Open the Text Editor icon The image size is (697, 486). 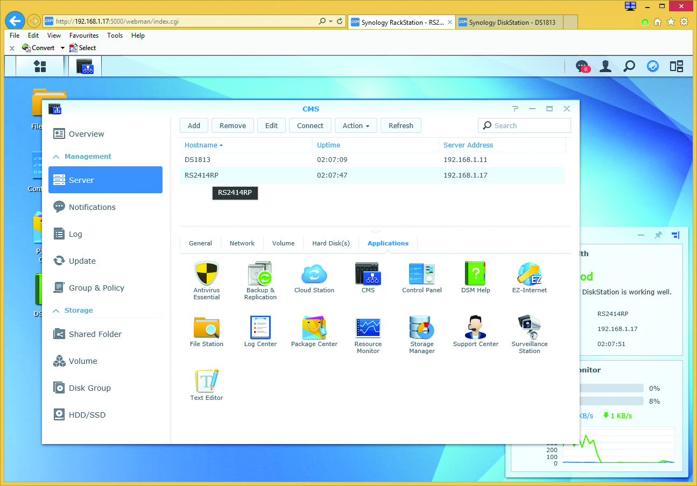click(207, 381)
